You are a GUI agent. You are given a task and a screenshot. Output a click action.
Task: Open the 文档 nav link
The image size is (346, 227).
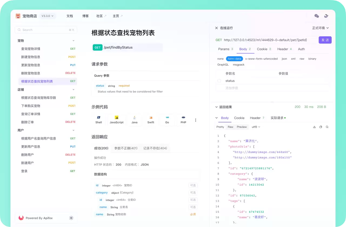70,16
